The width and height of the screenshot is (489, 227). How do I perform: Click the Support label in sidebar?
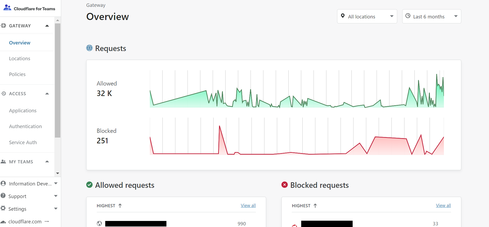tap(17, 196)
